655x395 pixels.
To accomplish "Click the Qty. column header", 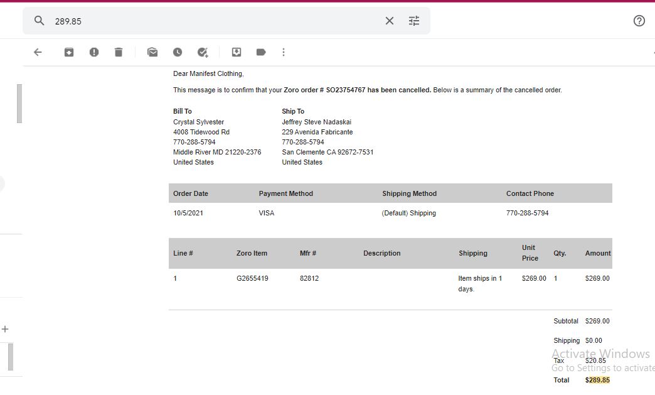I will click(x=560, y=253).
